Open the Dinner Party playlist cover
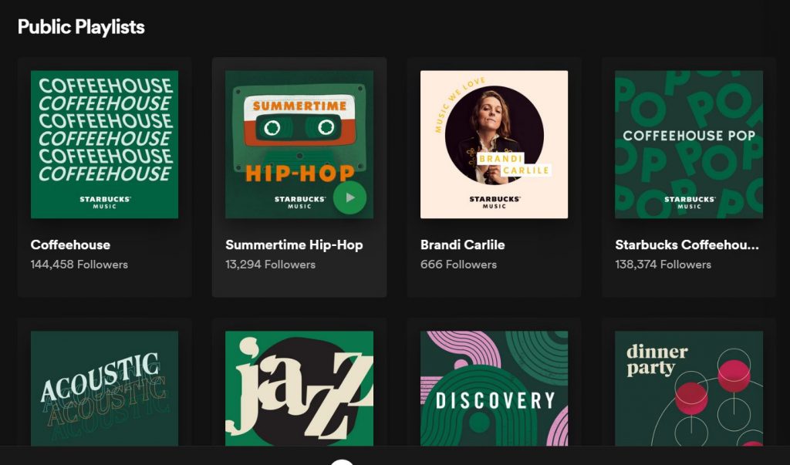The image size is (790, 465). coord(689,389)
